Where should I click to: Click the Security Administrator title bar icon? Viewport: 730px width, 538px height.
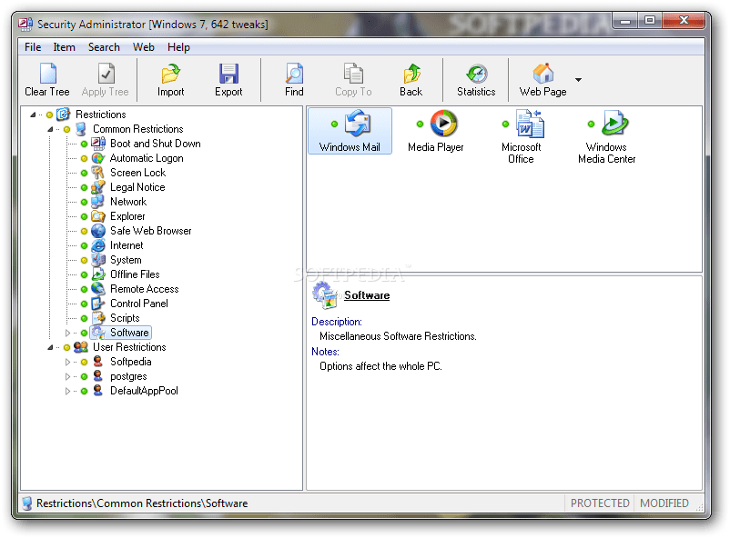pyautogui.click(x=25, y=24)
